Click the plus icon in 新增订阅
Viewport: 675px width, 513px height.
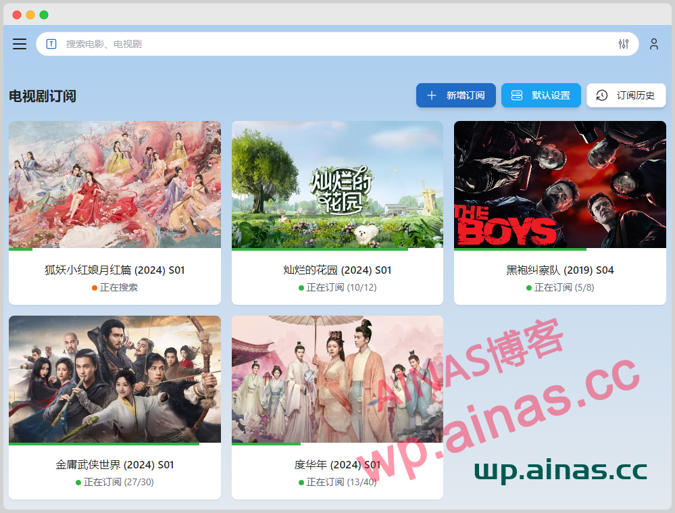pos(431,95)
